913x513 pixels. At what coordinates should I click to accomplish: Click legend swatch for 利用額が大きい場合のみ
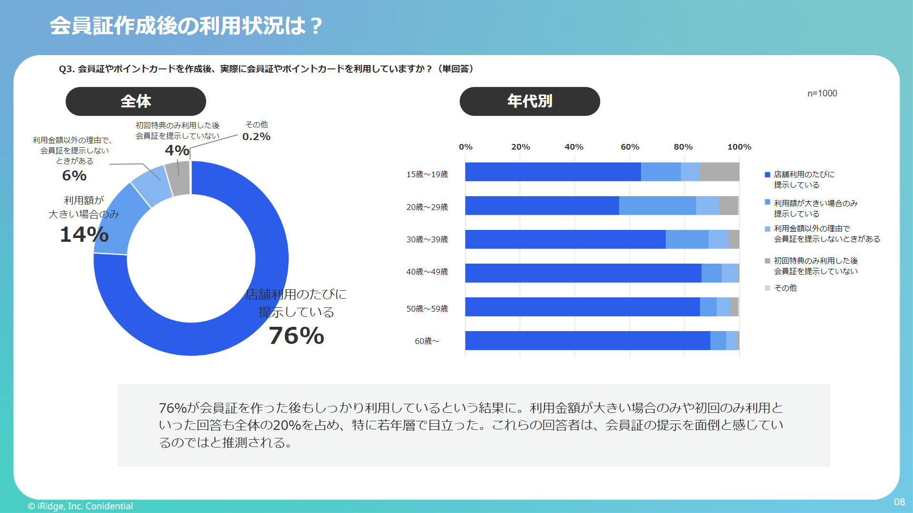767,202
